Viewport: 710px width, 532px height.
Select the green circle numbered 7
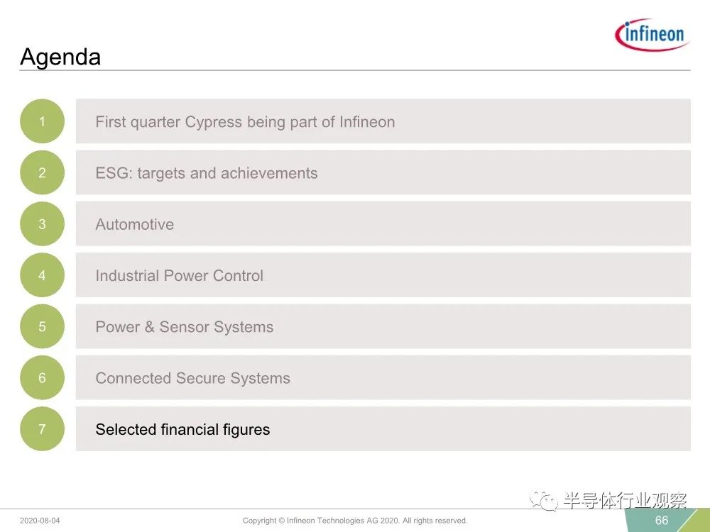(42, 429)
